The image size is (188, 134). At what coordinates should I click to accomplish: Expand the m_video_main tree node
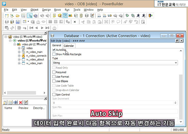[x=19, y=52]
